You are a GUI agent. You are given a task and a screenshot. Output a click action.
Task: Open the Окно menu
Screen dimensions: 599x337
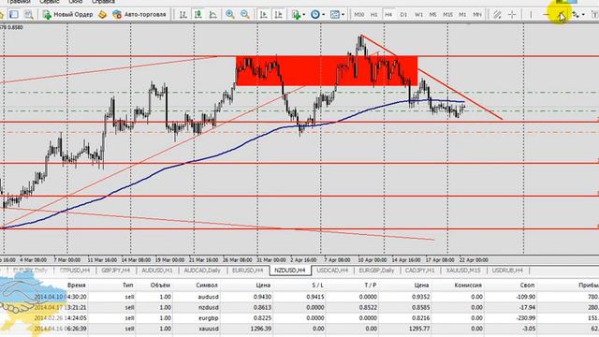click(x=76, y=2)
